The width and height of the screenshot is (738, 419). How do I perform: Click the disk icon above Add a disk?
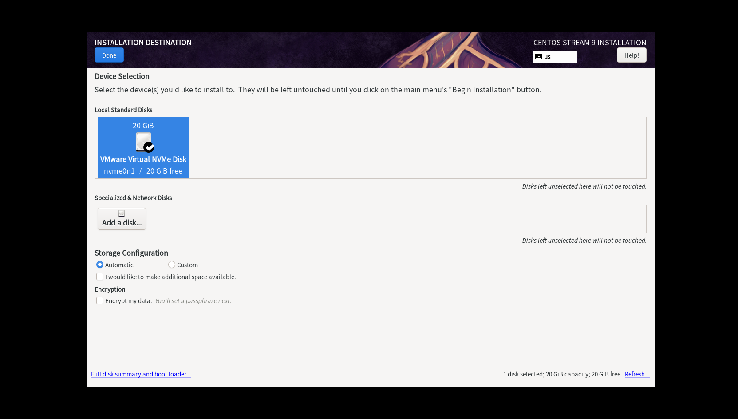pos(122,213)
